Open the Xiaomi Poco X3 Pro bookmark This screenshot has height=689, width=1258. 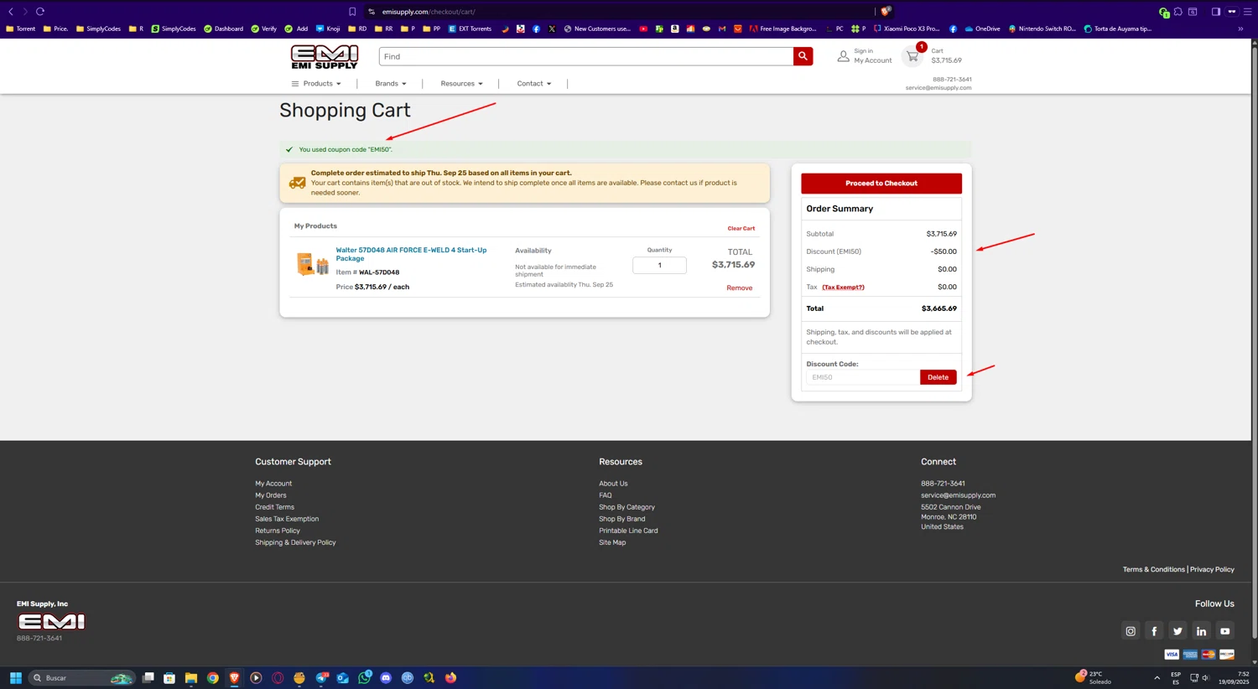907,28
